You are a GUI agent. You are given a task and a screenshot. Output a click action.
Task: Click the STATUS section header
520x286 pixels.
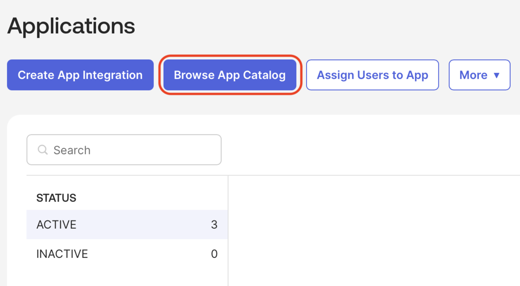coord(56,198)
